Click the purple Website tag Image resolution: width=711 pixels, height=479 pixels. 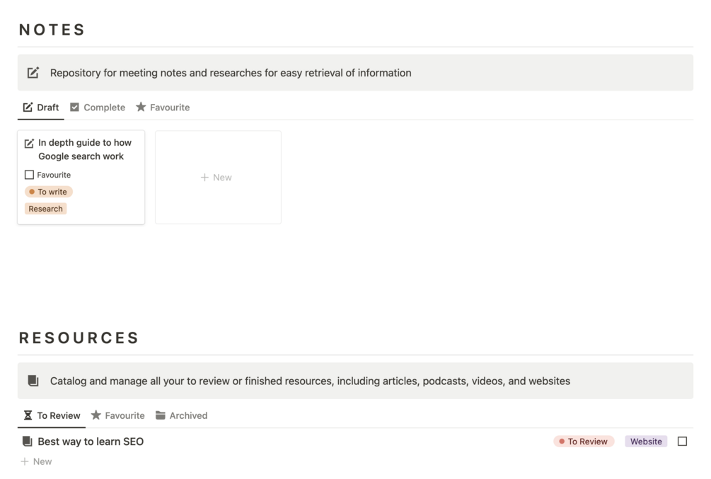tap(646, 442)
